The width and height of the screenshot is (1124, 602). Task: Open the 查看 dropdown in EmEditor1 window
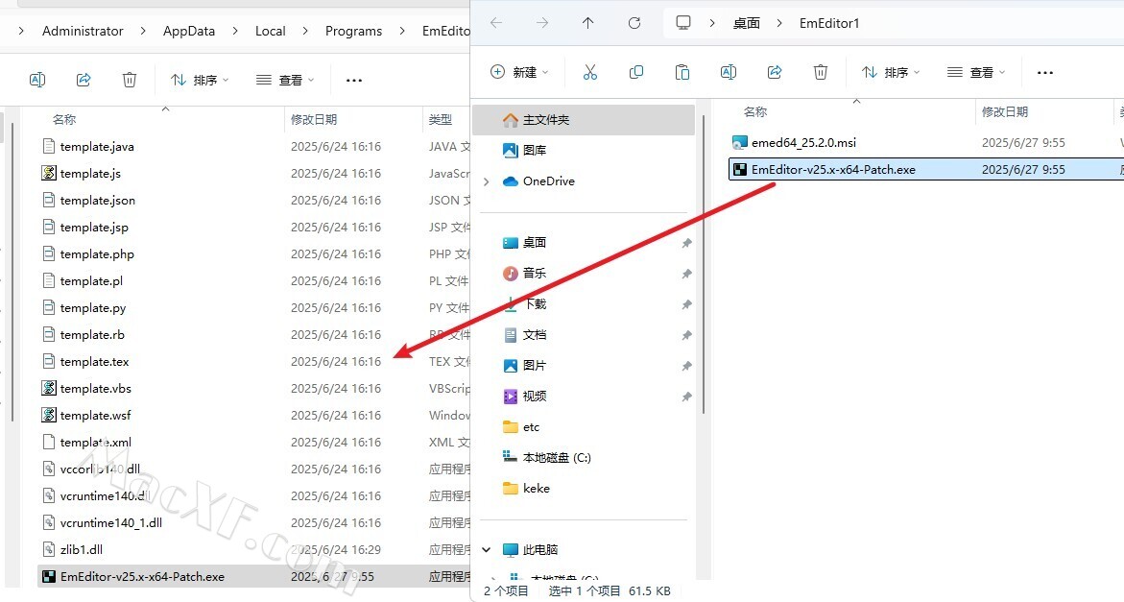pos(976,72)
